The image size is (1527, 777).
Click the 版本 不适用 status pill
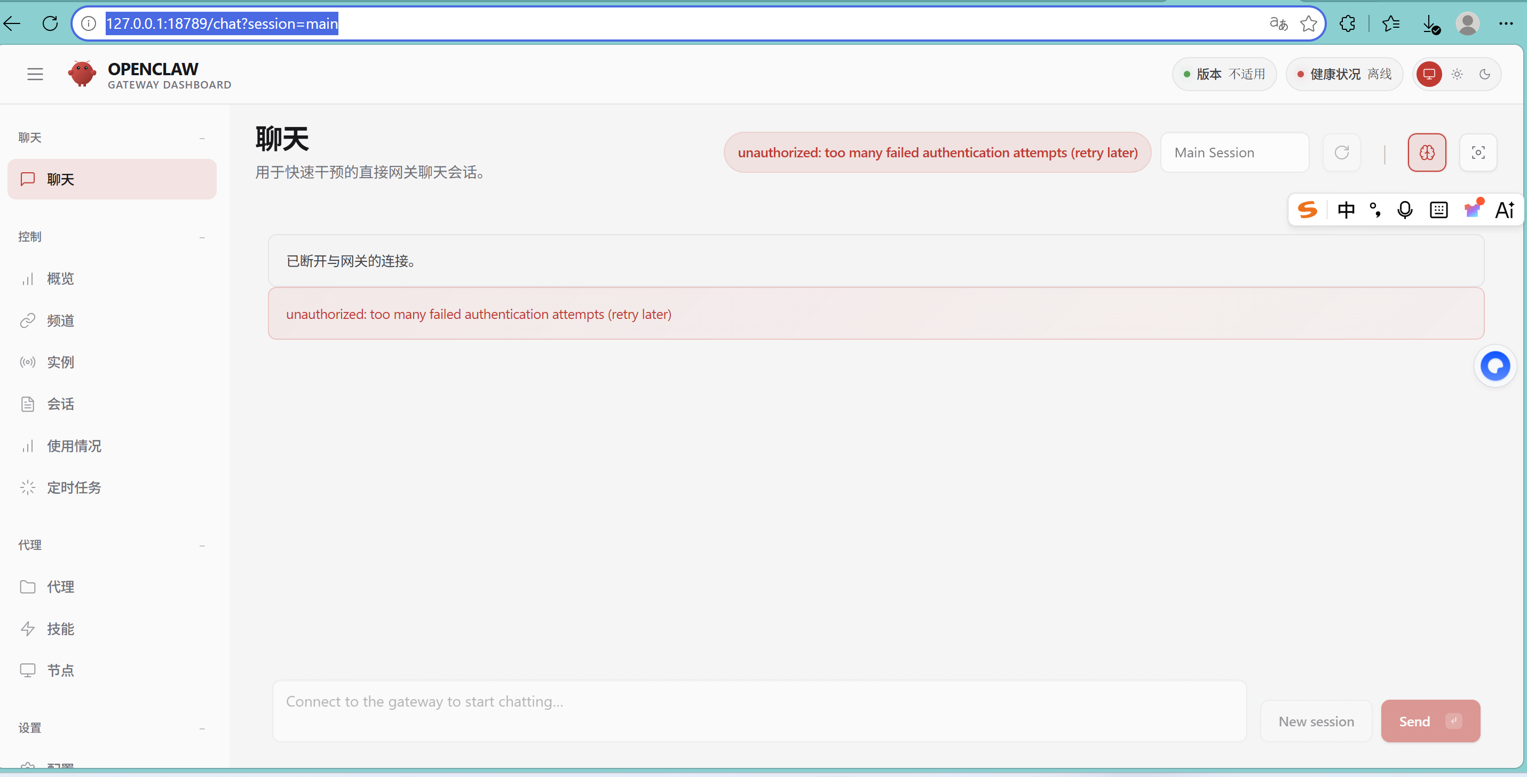(x=1223, y=74)
